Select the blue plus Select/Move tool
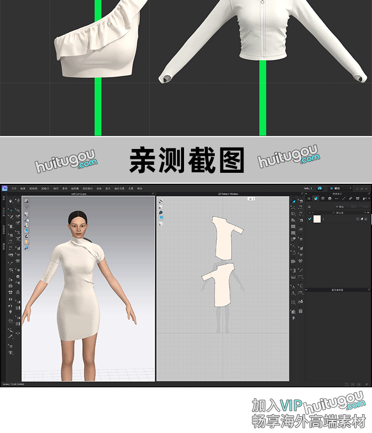The width and height of the screenshot is (372, 433). [x=10, y=210]
